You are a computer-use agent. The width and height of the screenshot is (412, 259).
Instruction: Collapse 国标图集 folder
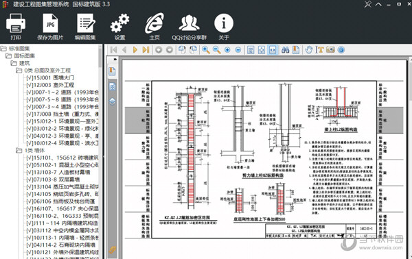click(9, 56)
